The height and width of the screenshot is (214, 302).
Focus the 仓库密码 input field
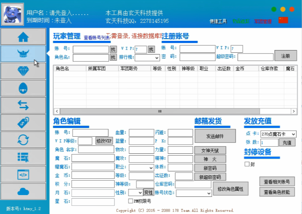click(193, 184)
